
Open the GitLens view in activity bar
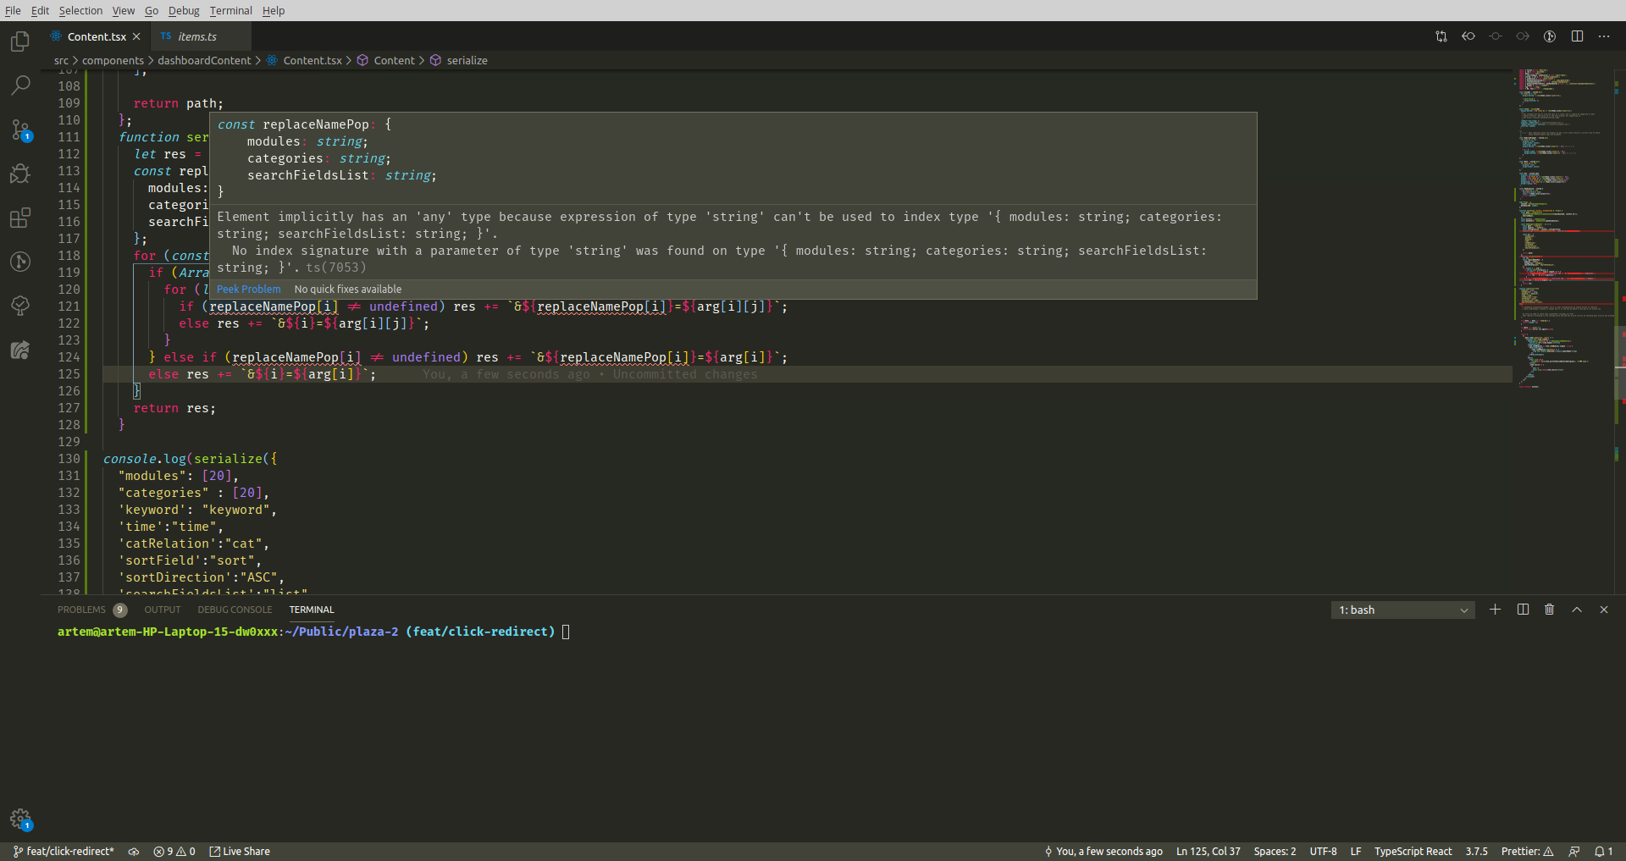(20, 262)
